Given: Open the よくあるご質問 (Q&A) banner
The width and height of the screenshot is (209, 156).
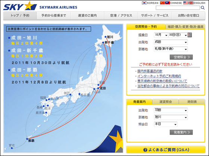Looking at the screenshot, I should click(x=166, y=150).
